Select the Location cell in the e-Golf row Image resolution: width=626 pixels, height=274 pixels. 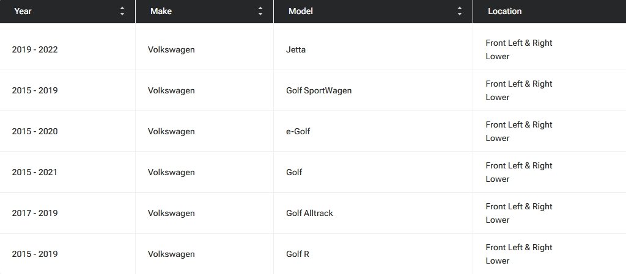pyautogui.click(x=518, y=131)
